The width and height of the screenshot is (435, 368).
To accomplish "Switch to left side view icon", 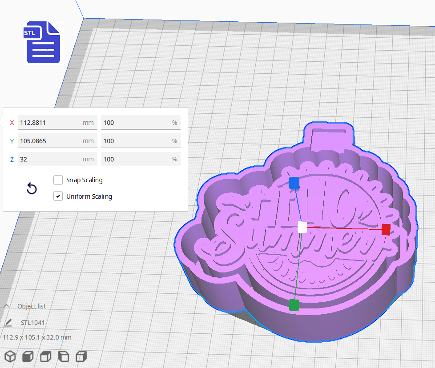I will pos(63,356).
